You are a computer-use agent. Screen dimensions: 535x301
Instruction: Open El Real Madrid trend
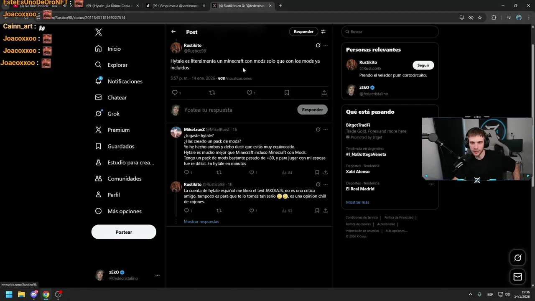pos(360,189)
